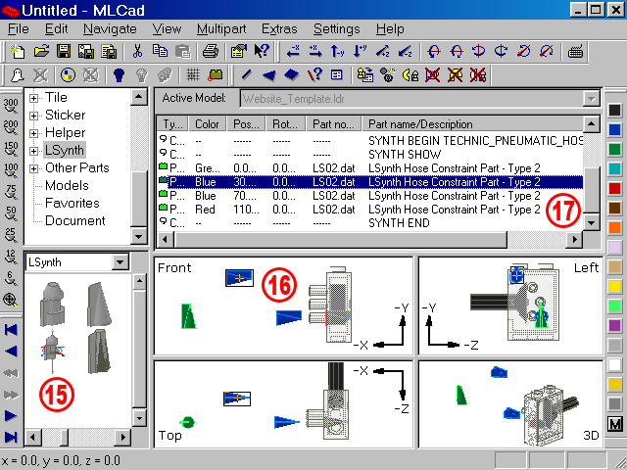Move part along -x axis icon

(x=293, y=52)
